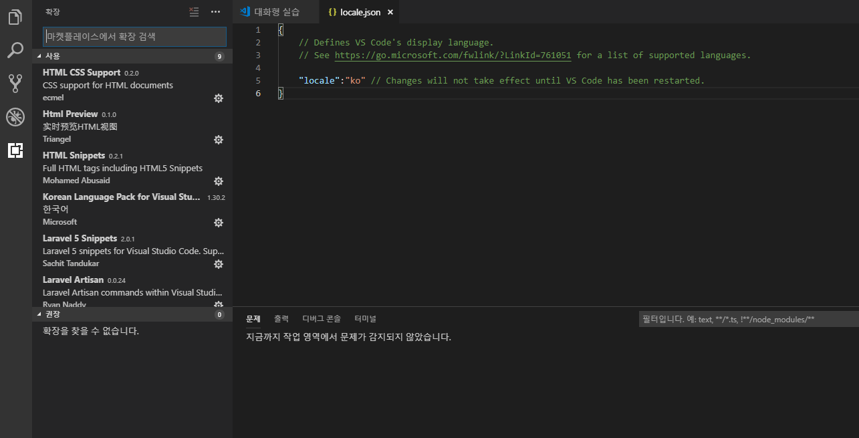The image size is (859, 438).
Task: Open the Explorer view in the activity bar
Action: pos(15,17)
